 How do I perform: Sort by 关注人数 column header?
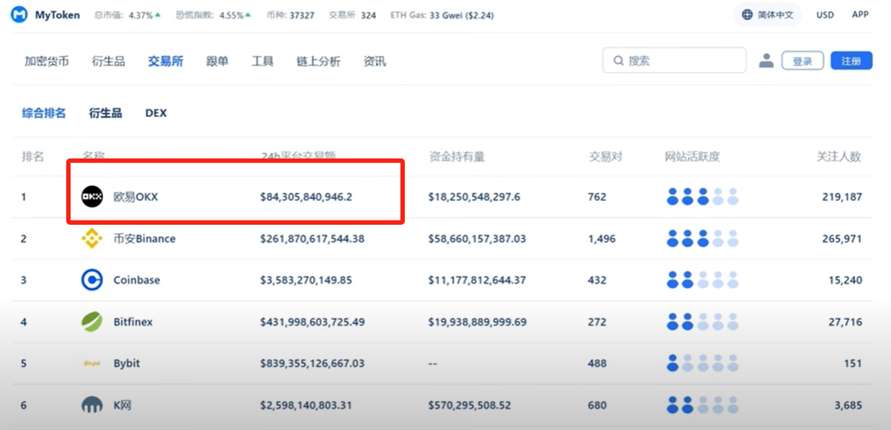(838, 156)
